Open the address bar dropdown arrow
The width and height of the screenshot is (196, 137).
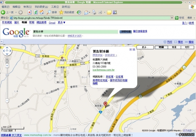pyautogui.click(x=172, y=18)
